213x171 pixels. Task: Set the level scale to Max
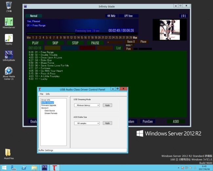[x=135, y=37]
